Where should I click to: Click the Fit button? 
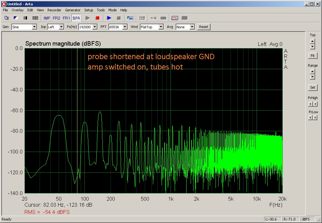click(313, 56)
